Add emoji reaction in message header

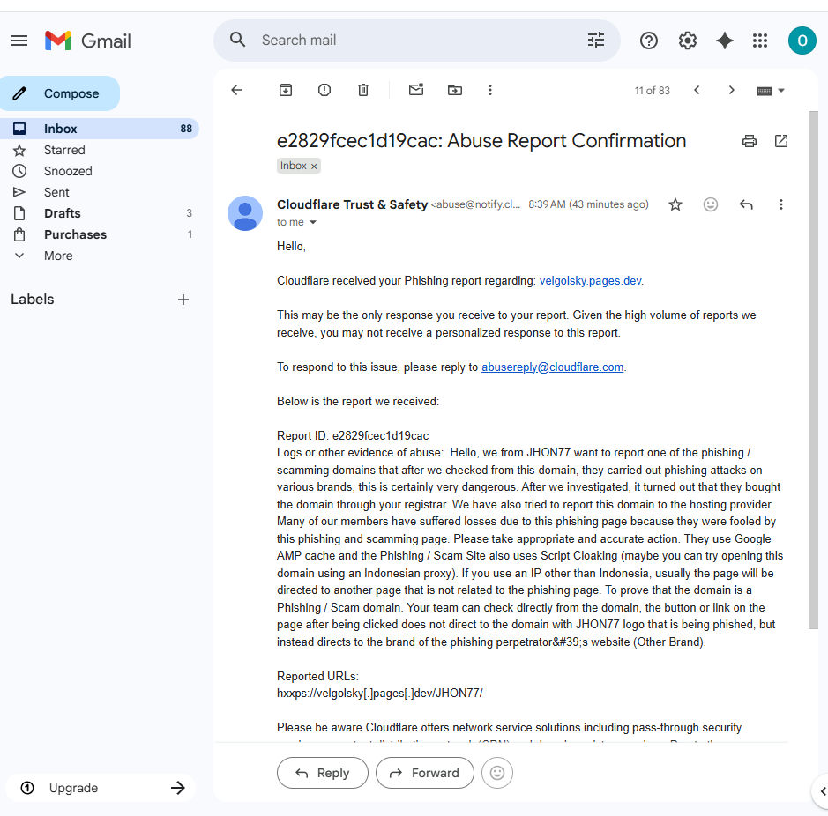coord(710,204)
